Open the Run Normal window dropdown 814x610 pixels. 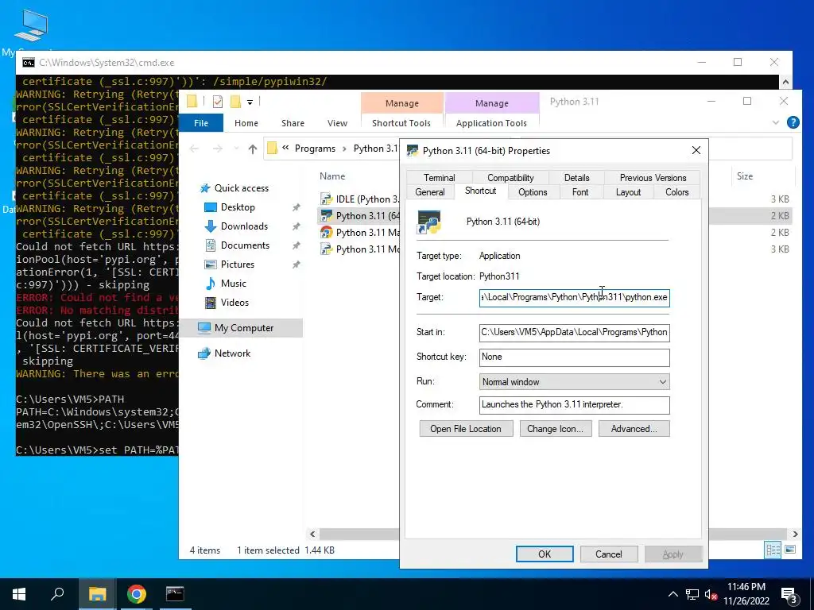click(574, 382)
